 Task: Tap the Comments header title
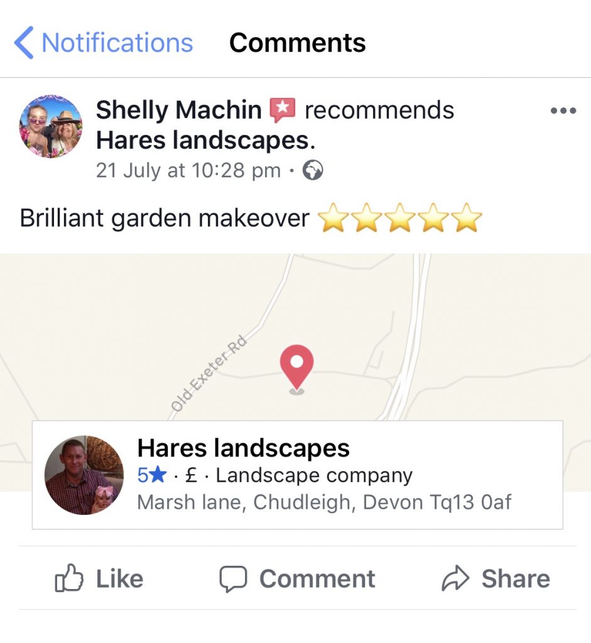click(297, 43)
